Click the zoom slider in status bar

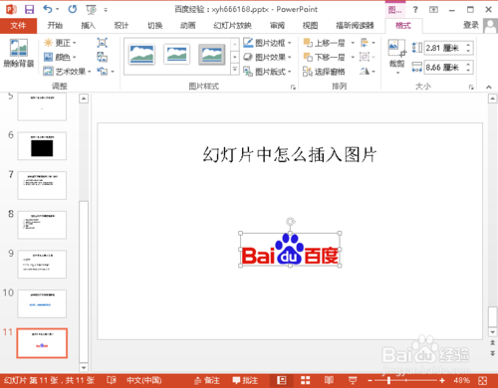pyautogui.click(x=405, y=380)
